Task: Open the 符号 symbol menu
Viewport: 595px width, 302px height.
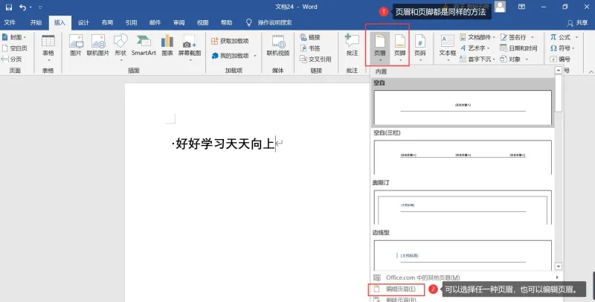Action: (562, 48)
